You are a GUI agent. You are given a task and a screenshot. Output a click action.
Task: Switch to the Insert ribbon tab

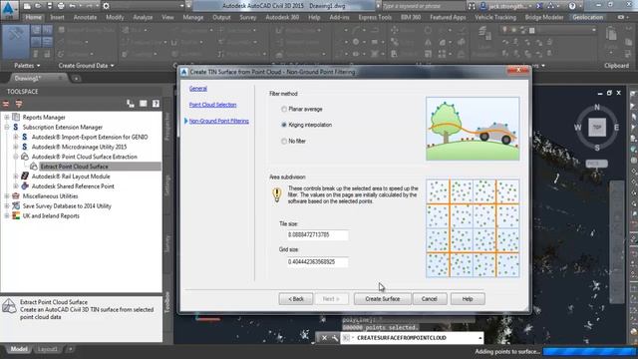[58, 18]
